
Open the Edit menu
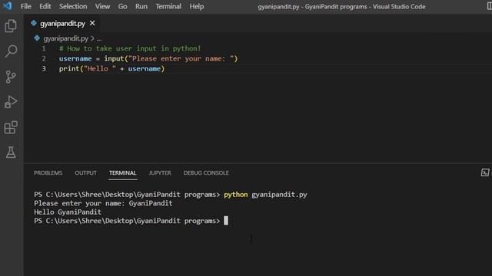45,6
